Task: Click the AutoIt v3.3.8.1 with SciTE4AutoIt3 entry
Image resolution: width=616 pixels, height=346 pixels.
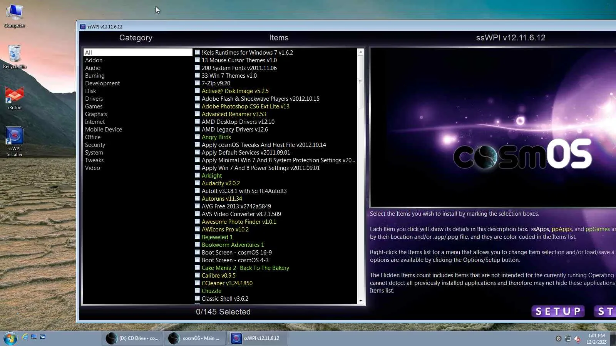Action: coord(244,191)
